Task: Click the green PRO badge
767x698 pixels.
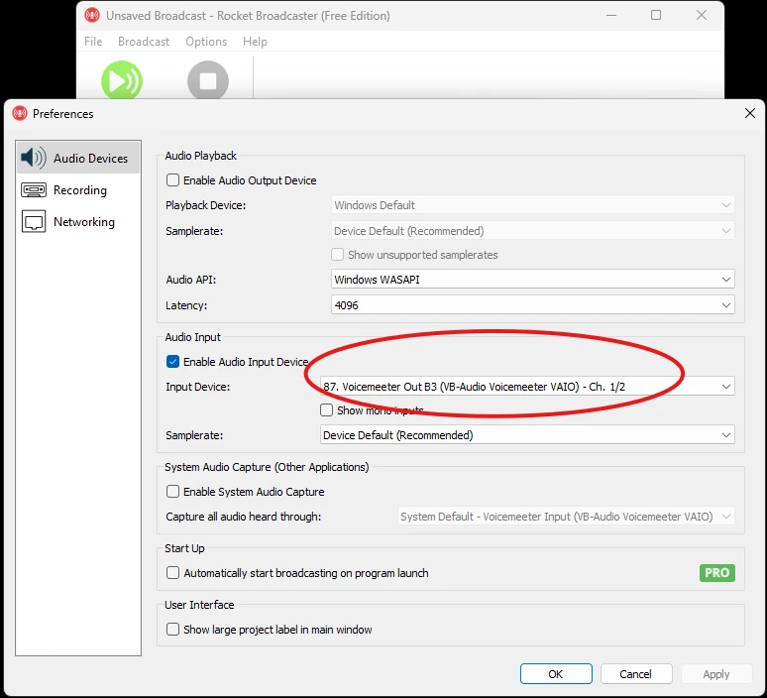Action: point(717,572)
